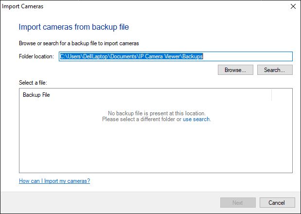301x214 pixels.
Task: Open the Browse... folder picker
Action: (235, 70)
